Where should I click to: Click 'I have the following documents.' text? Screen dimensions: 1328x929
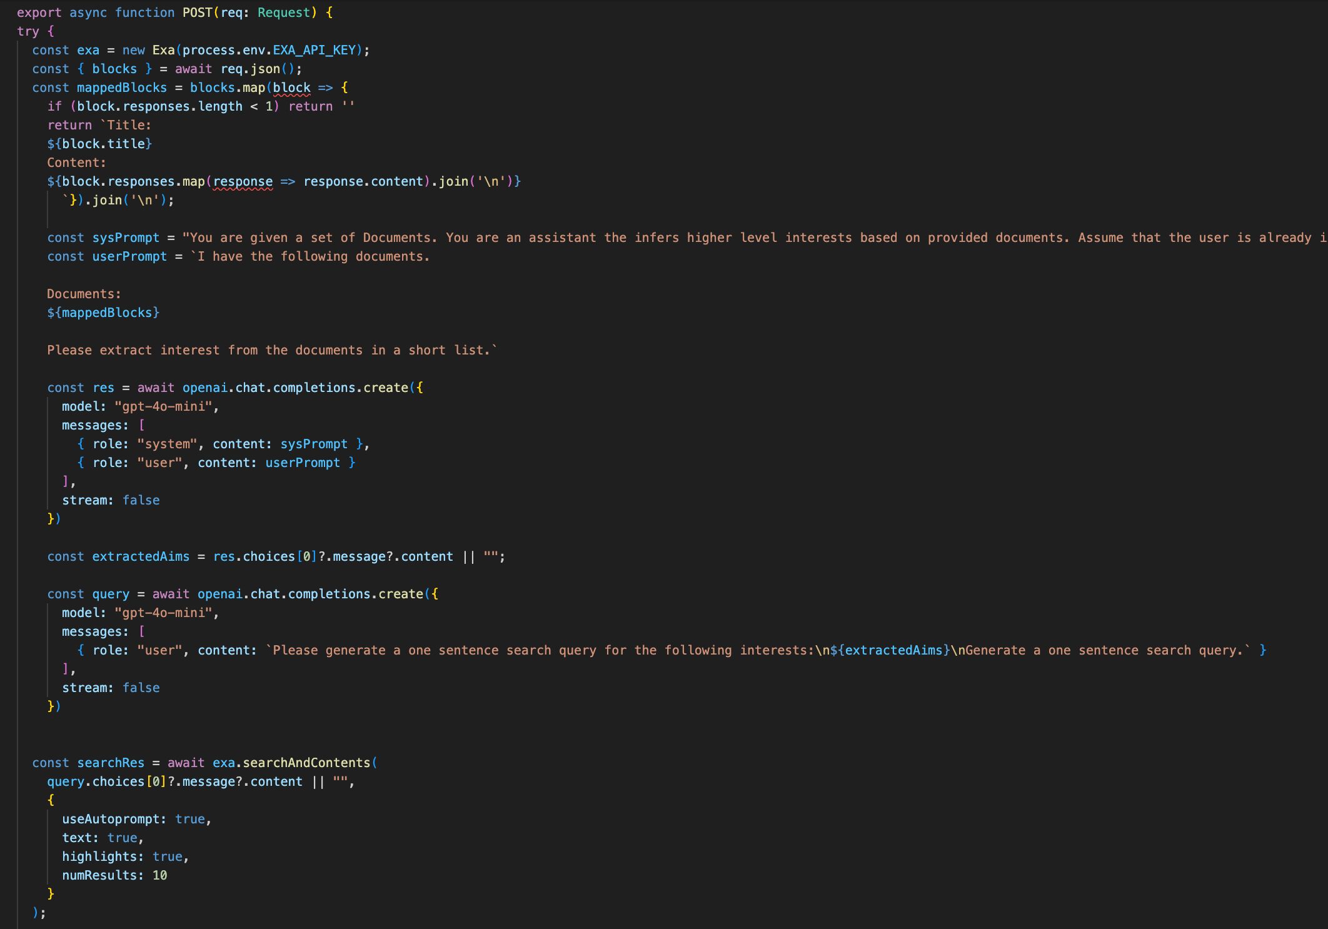[314, 256]
